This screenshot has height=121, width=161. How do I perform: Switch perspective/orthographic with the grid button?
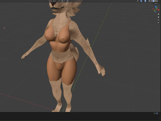click(x=158, y=23)
